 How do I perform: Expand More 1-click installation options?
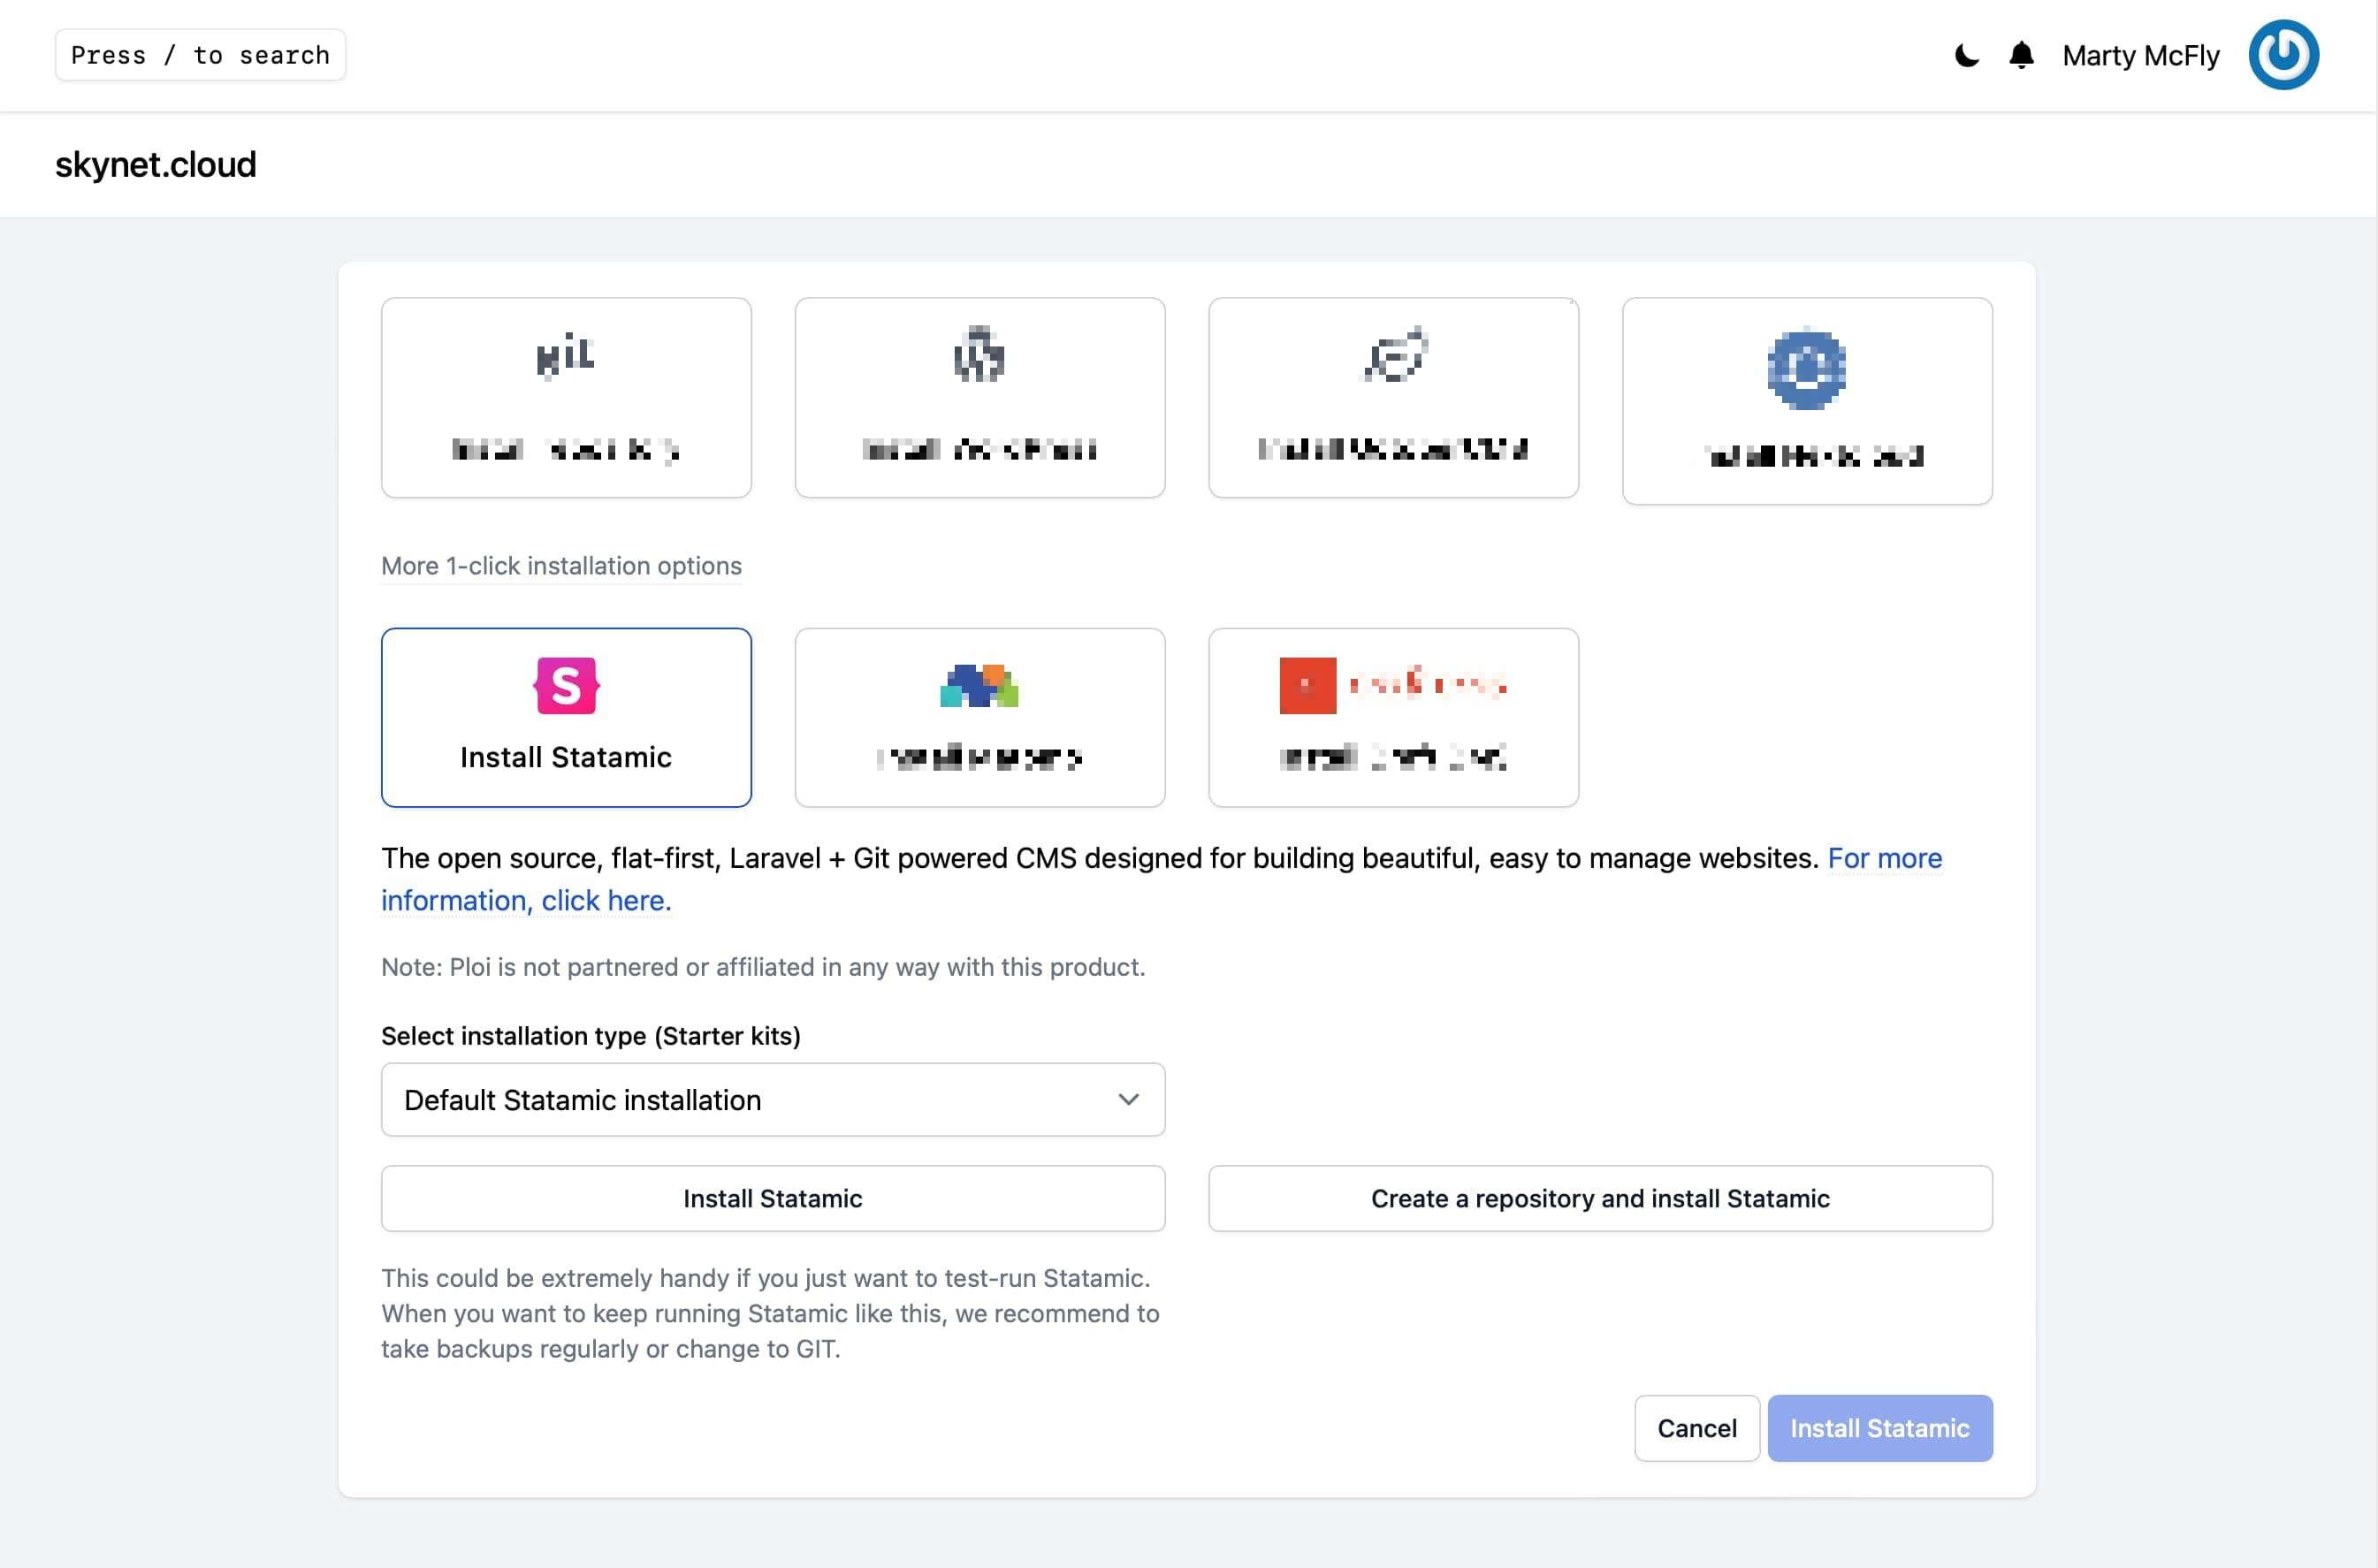(x=561, y=566)
